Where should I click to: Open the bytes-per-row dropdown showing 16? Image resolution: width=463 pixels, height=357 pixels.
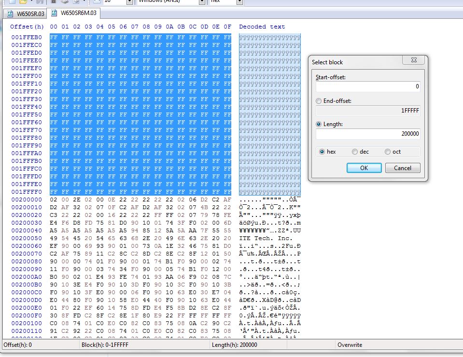click(129, 2)
